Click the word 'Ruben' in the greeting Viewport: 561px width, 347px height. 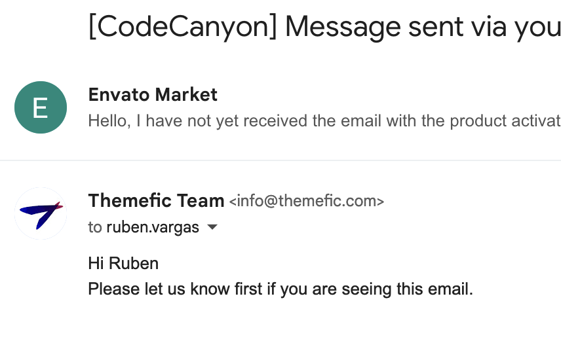(x=134, y=263)
